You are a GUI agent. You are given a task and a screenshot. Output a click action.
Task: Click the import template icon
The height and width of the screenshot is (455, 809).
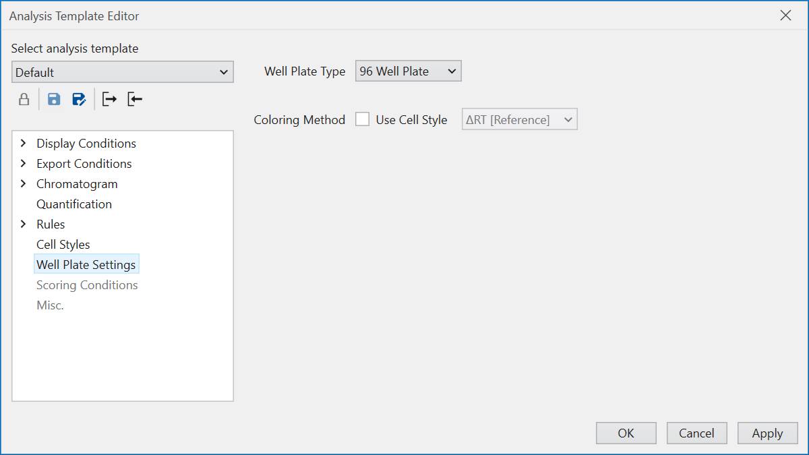(135, 100)
